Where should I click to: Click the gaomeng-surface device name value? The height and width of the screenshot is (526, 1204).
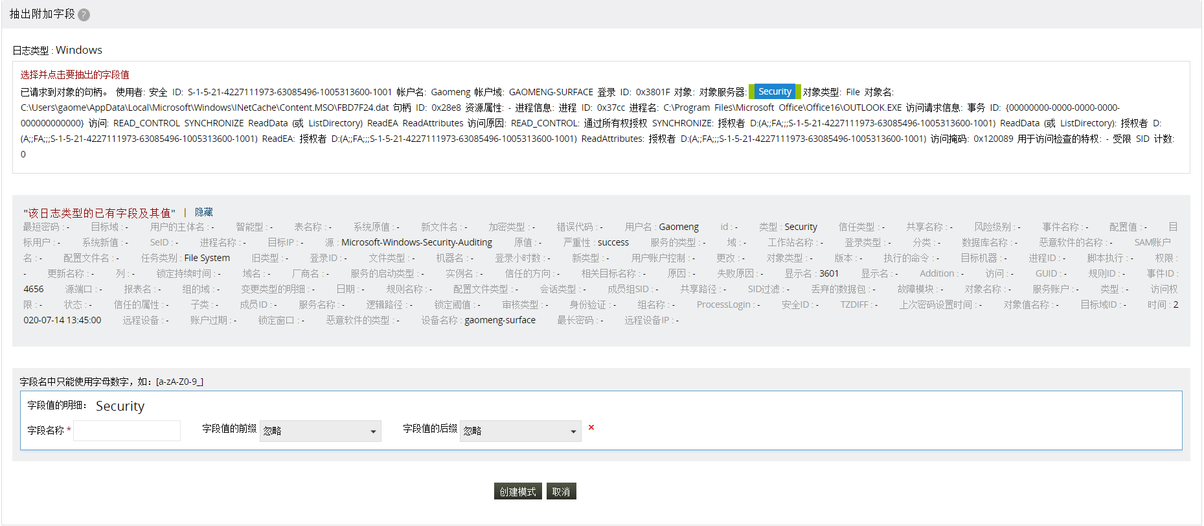click(499, 321)
